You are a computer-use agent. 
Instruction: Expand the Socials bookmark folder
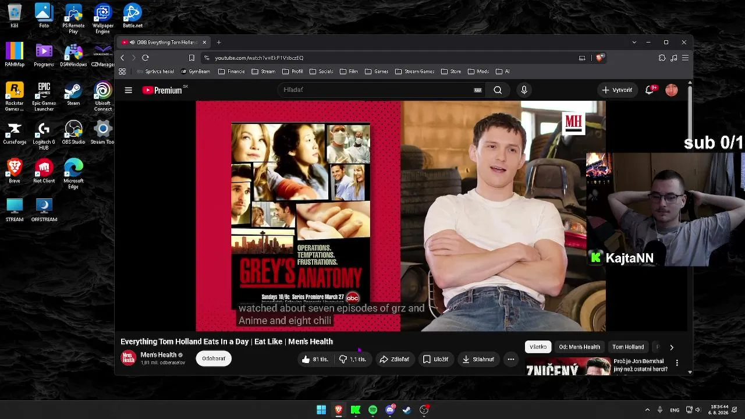(x=321, y=72)
